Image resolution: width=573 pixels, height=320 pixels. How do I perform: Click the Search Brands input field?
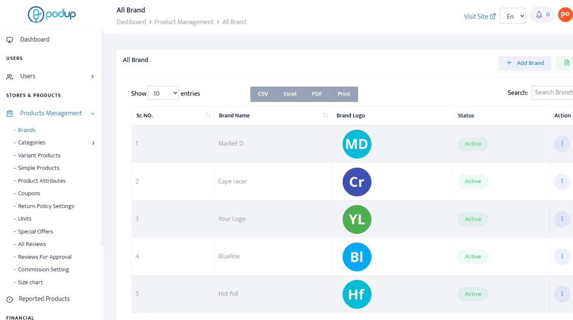point(553,93)
